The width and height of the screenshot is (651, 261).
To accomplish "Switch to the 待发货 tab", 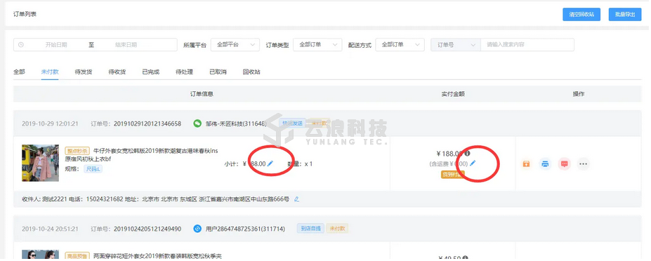I will (84, 72).
